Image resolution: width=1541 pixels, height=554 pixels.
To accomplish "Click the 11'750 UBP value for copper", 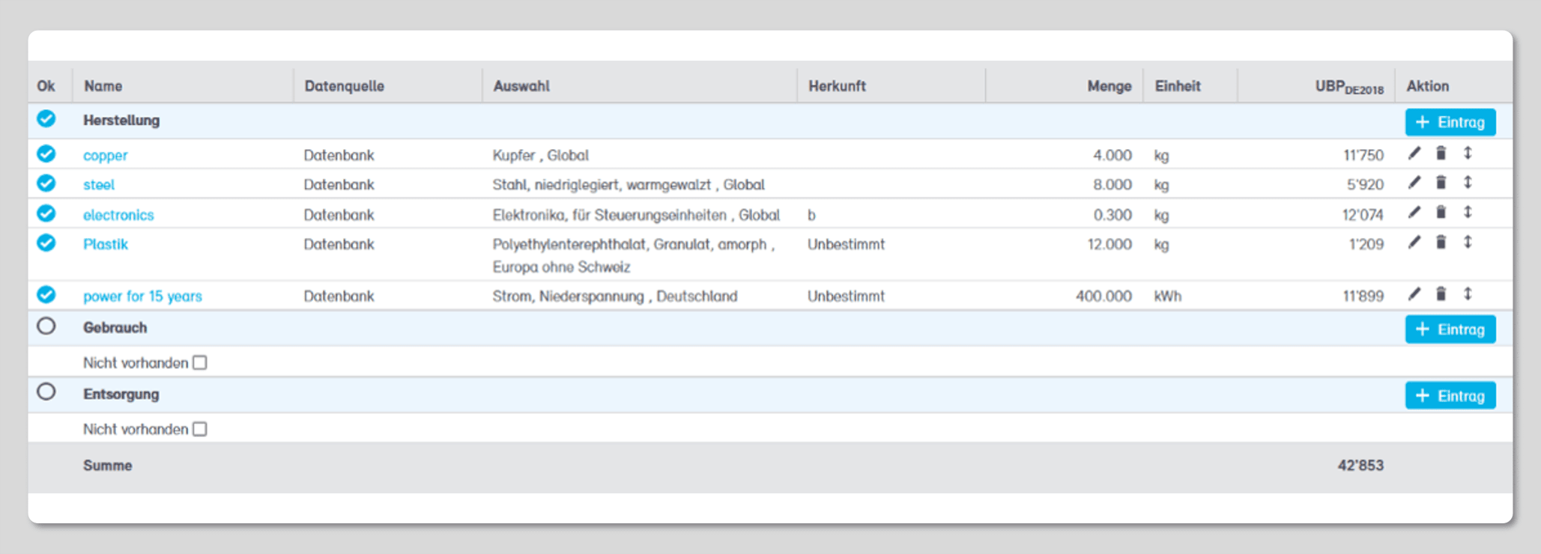I will tap(1363, 156).
